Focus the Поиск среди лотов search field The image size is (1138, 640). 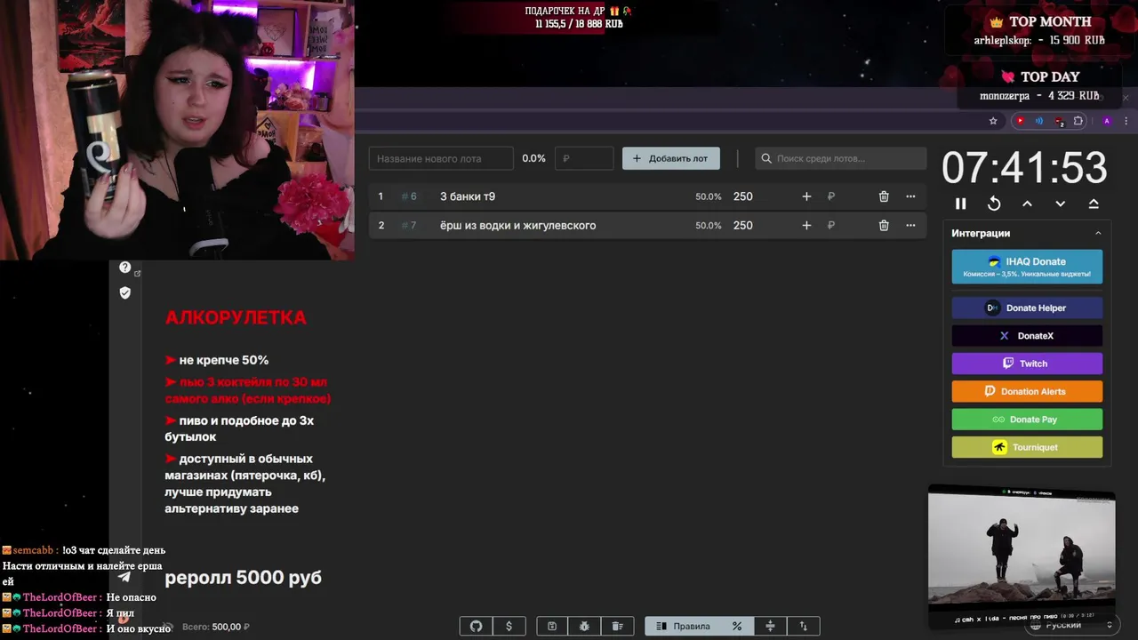pos(841,158)
